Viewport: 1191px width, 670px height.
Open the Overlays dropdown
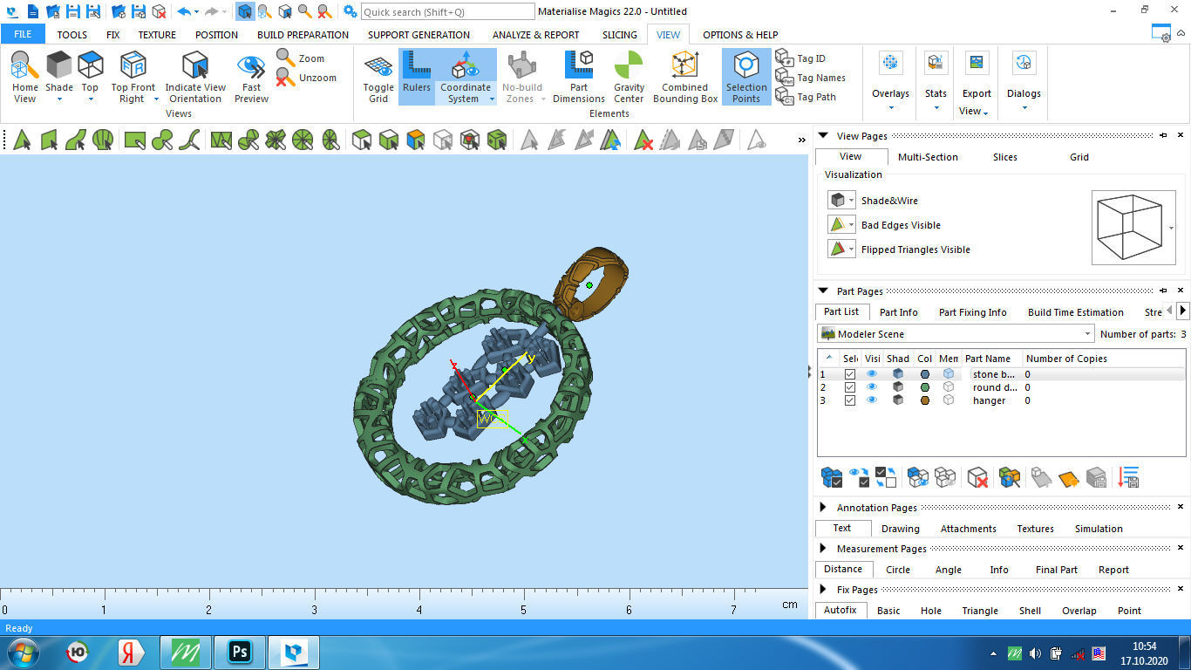click(890, 107)
